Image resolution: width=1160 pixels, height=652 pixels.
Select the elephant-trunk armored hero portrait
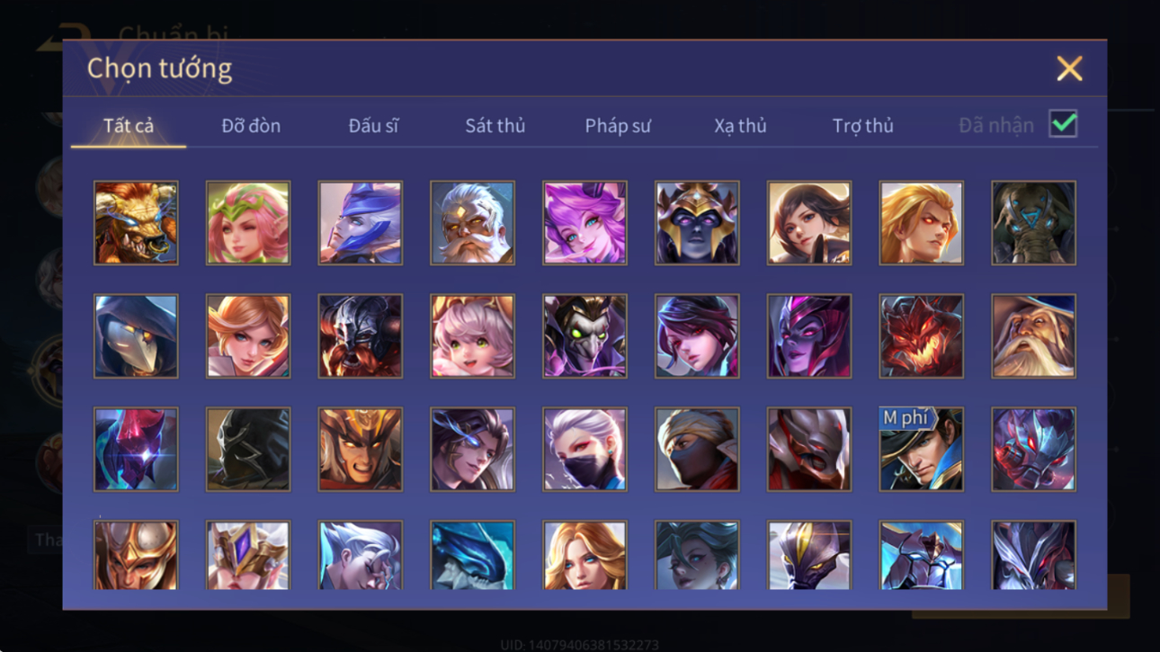[x=1033, y=223]
